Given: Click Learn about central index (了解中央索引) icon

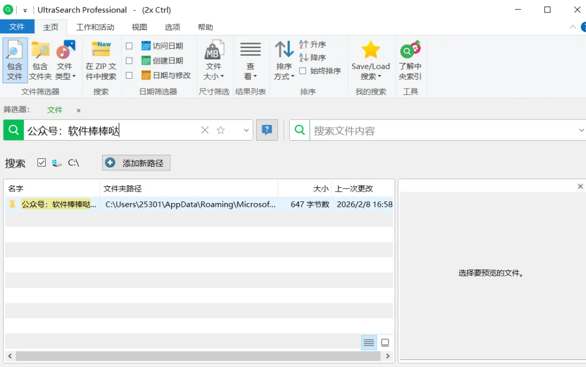Looking at the screenshot, I should click(x=410, y=60).
